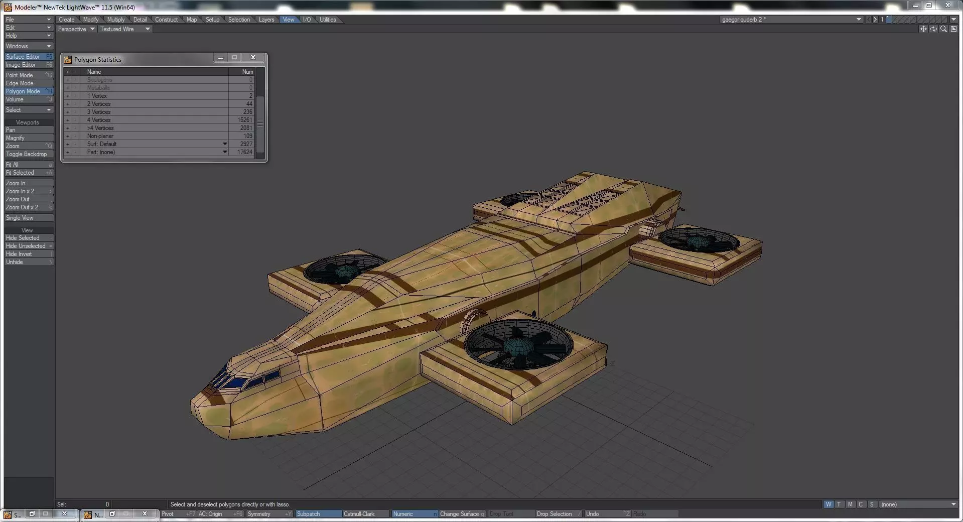Viewport: 963px width, 522px height.
Task: Open the Part: (none) selector arrow
Action: [225, 152]
